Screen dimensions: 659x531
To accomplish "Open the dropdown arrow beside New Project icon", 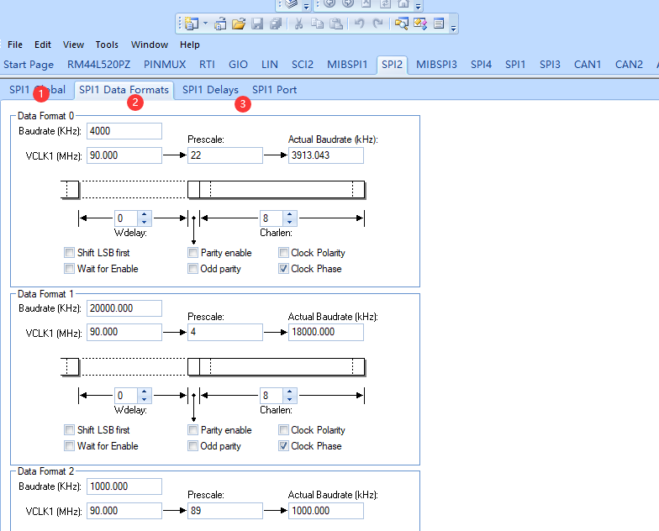I will [x=204, y=24].
